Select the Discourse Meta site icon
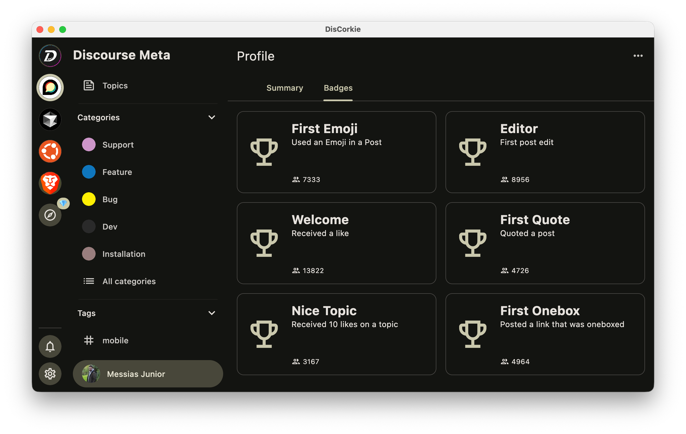Viewport: 686px width, 434px height. pos(50,88)
